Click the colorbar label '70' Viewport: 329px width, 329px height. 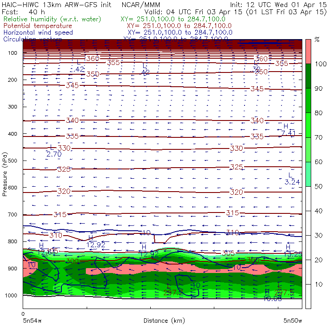[x=318, y=137]
